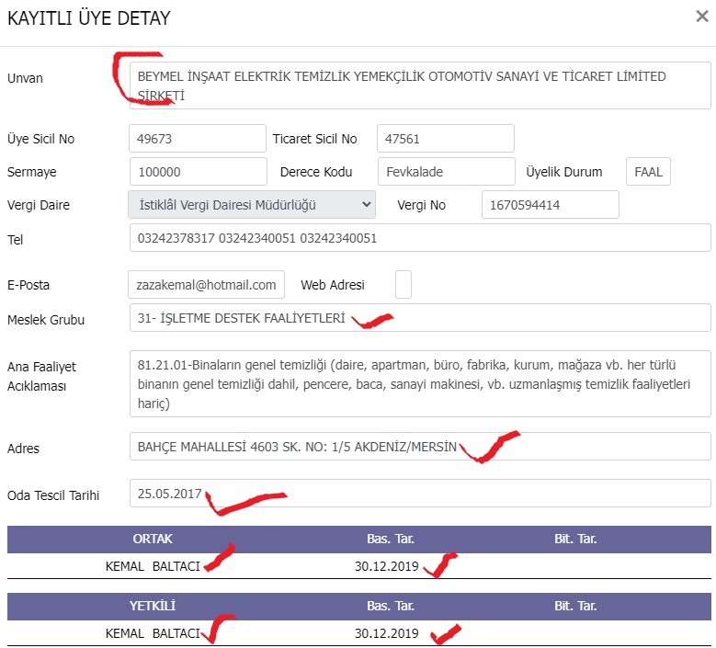Click the E-Posta field zazakemal@hotmail.com
The height and width of the screenshot is (648, 716).
207,285
